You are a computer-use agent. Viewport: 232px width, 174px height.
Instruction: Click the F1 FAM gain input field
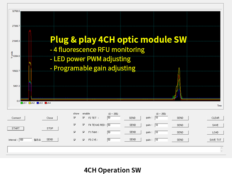161,132
